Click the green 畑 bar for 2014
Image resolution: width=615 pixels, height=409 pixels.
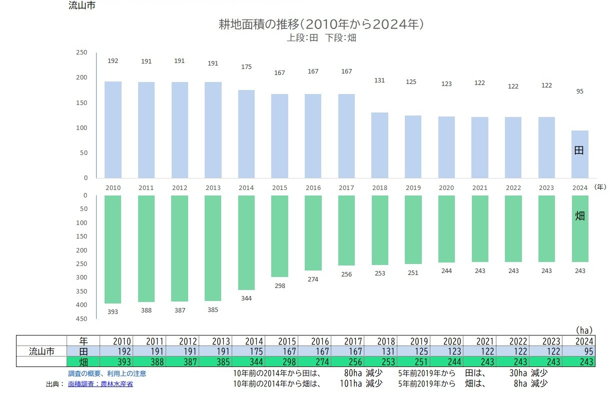[246, 242]
